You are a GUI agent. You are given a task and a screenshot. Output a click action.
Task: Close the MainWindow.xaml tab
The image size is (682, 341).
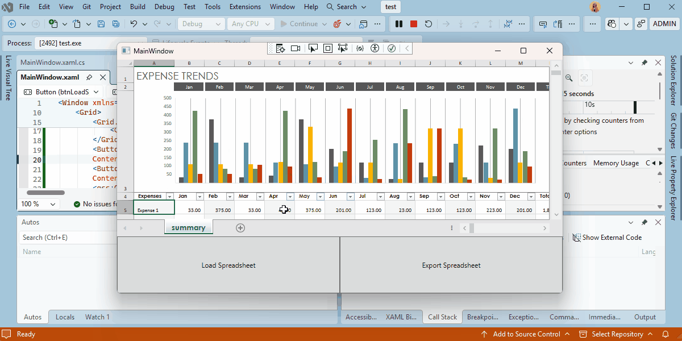103,77
